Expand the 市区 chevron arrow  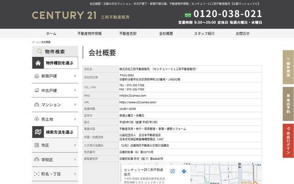pyautogui.click(x=75, y=145)
